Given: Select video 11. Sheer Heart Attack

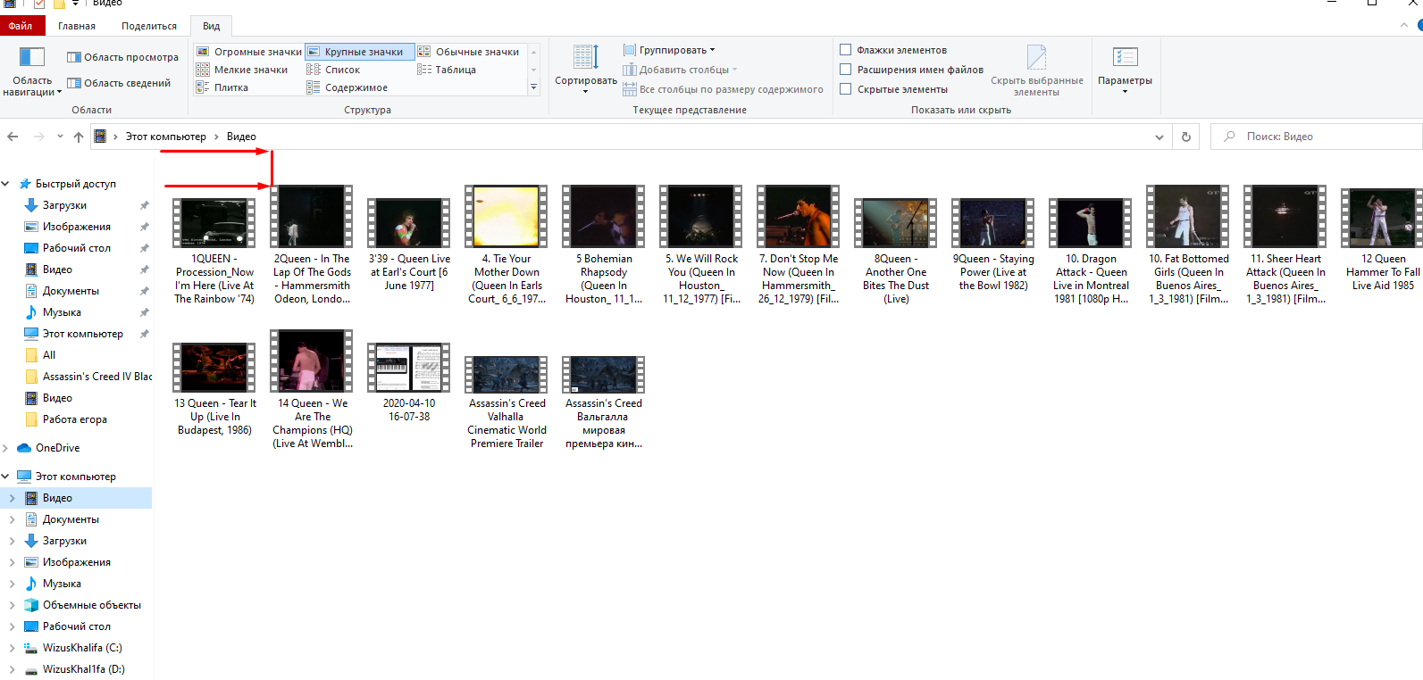Looking at the screenshot, I should tap(1285, 245).
